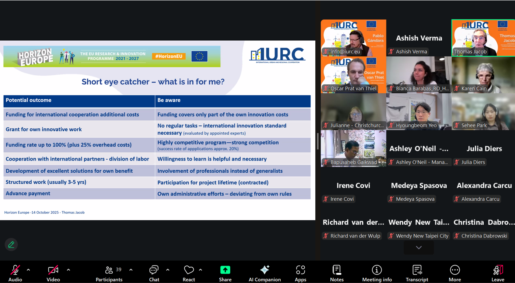This screenshot has width=515, height=283.
Task: Expand audio options chevron next to Audio
Action: tap(28, 270)
